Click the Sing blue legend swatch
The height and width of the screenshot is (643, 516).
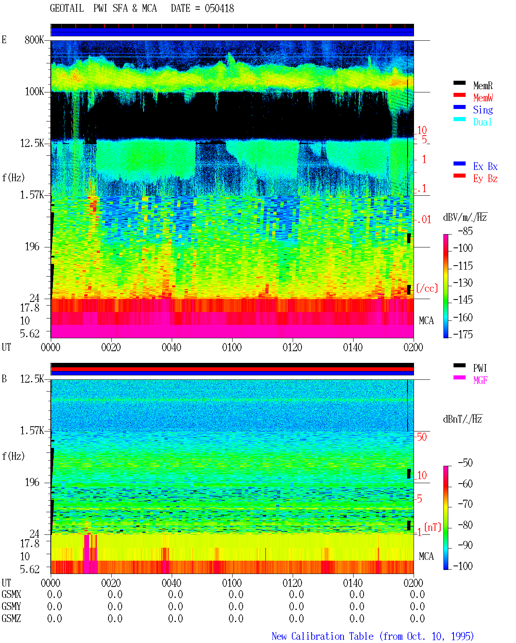[460, 107]
